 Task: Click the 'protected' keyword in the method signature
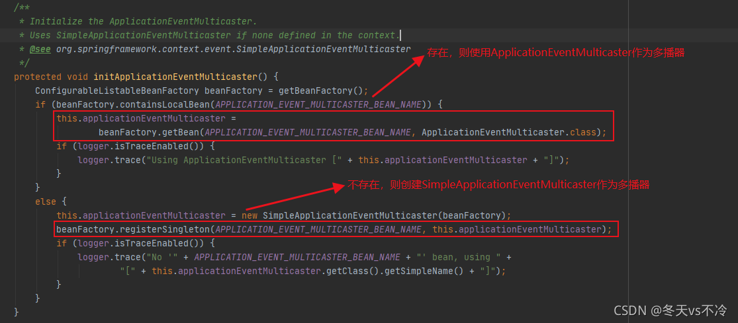click(38, 77)
